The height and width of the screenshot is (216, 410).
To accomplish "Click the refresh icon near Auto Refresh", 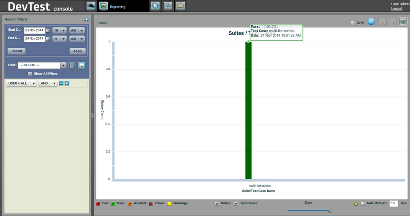I will [356, 203].
